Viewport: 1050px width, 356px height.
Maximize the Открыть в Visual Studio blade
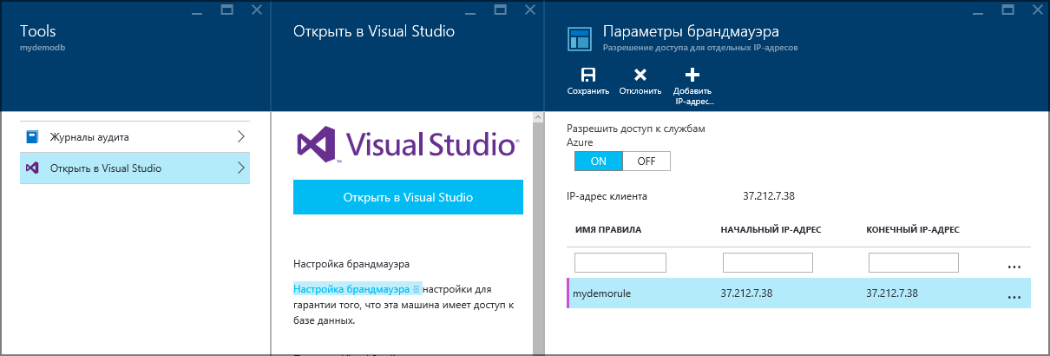(501, 10)
